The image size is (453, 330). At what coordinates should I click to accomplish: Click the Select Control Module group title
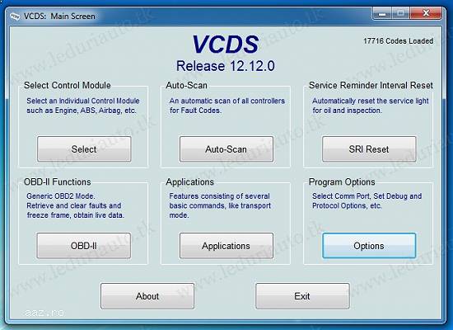(68, 85)
